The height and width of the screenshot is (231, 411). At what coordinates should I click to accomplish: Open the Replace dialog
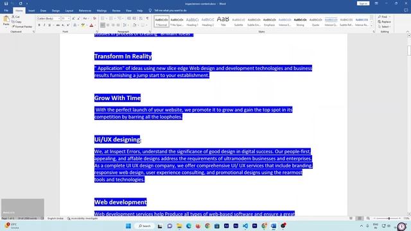(x=384, y=22)
